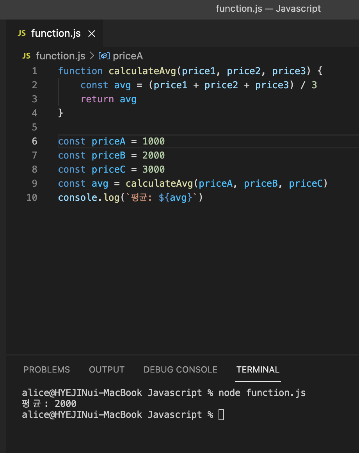359x453 pixels.
Task: Switch to the PROBLEMS panel tab
Action: [47, 369]
